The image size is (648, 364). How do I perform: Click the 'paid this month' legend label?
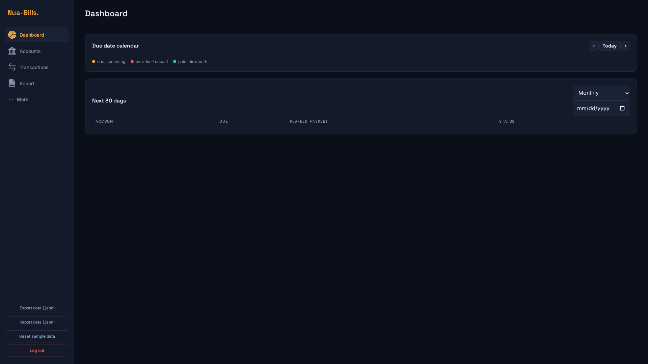193,62
